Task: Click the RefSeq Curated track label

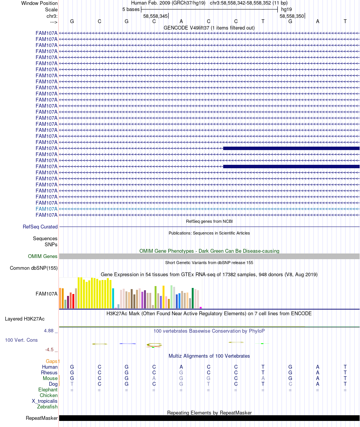Action: 40,227
